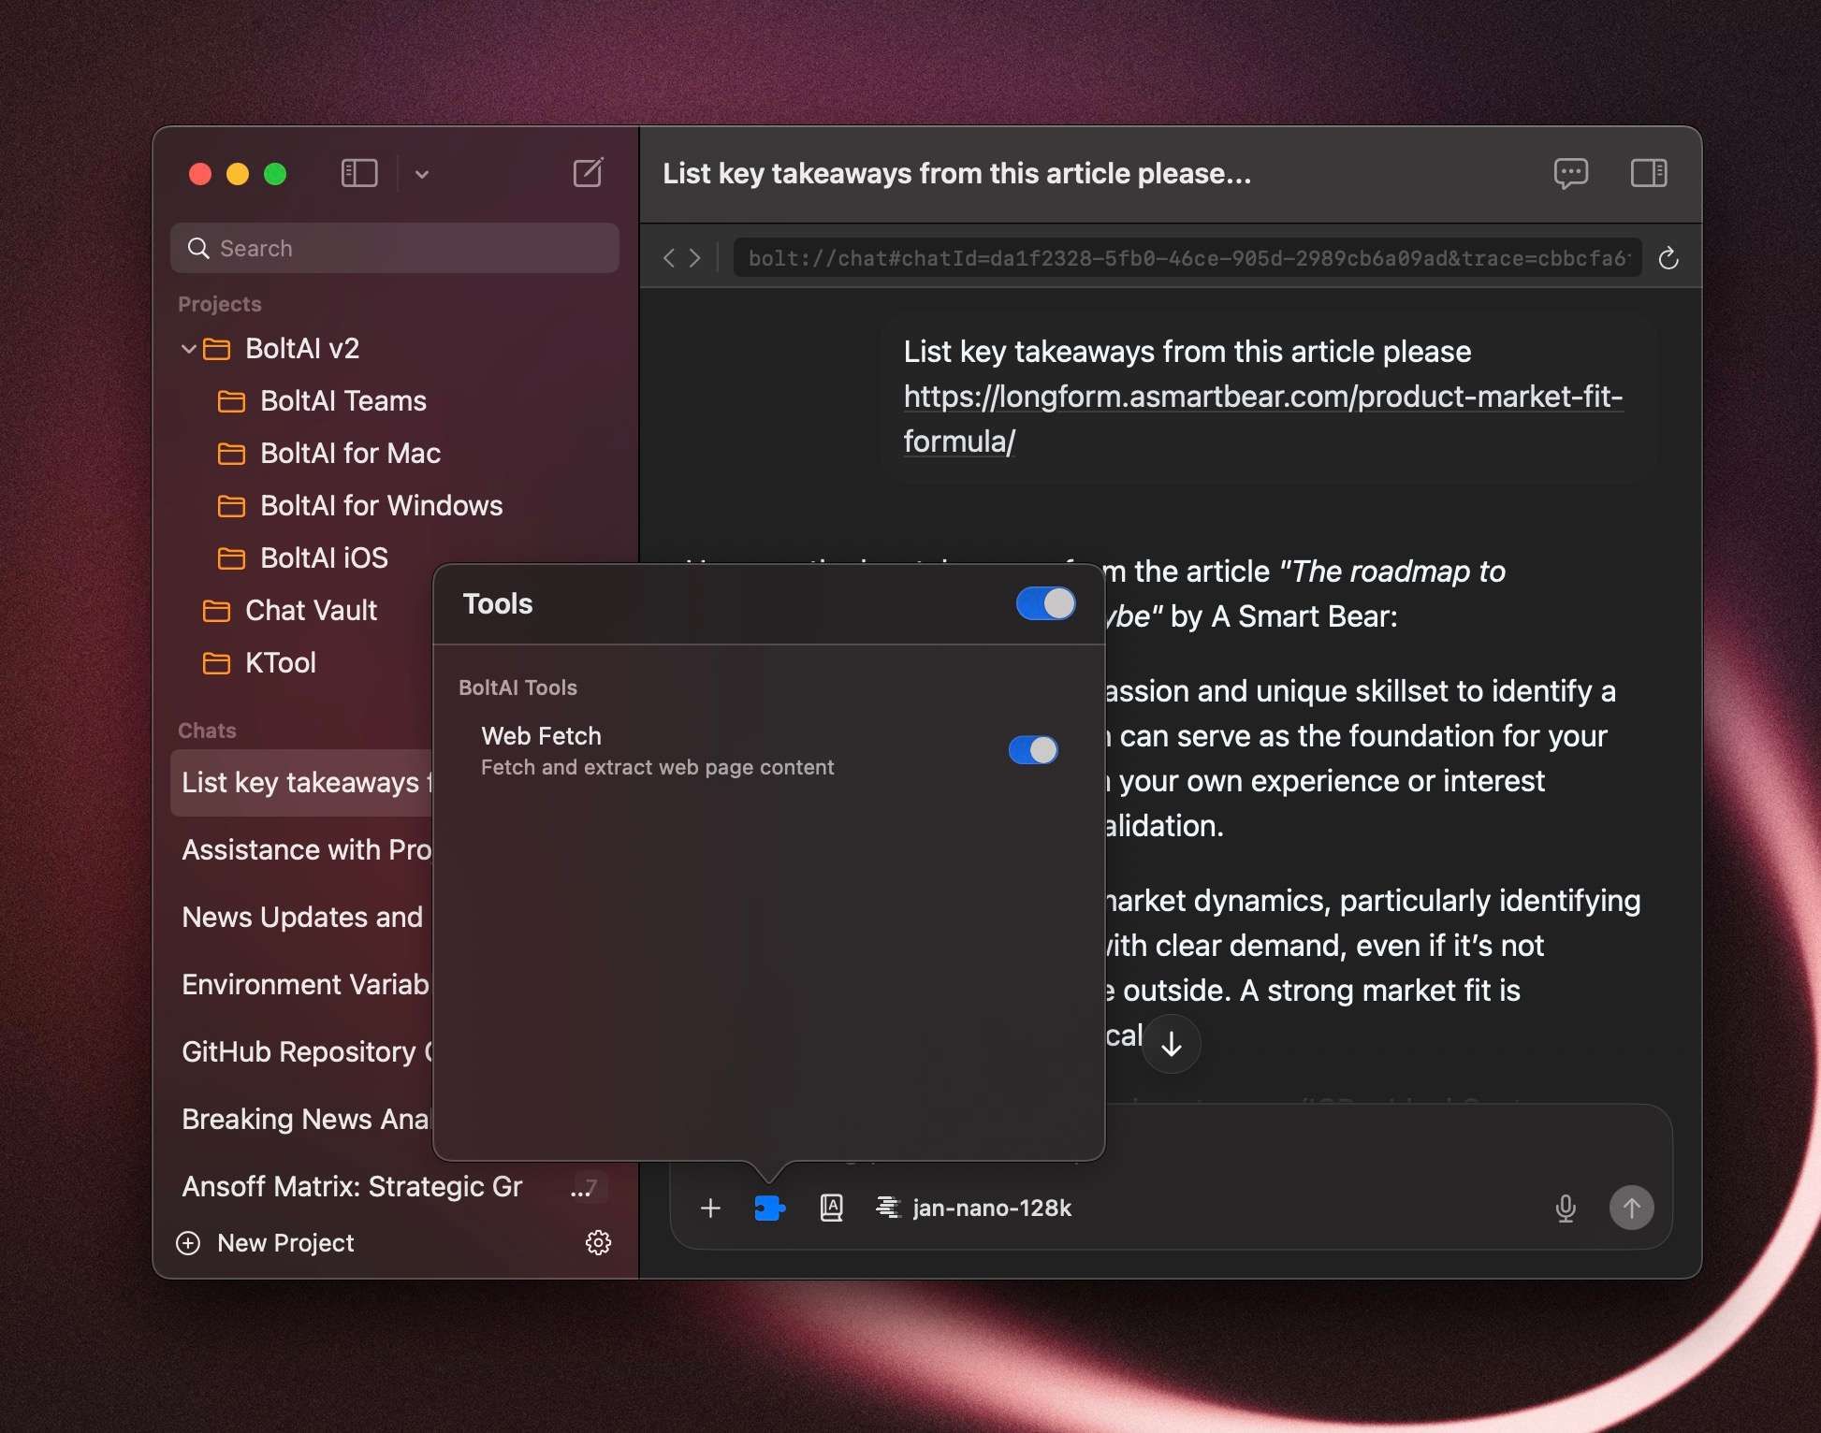Jump to latest with the down-arrow button
The image size is (1821, 1433).
pos(1171,1044)
